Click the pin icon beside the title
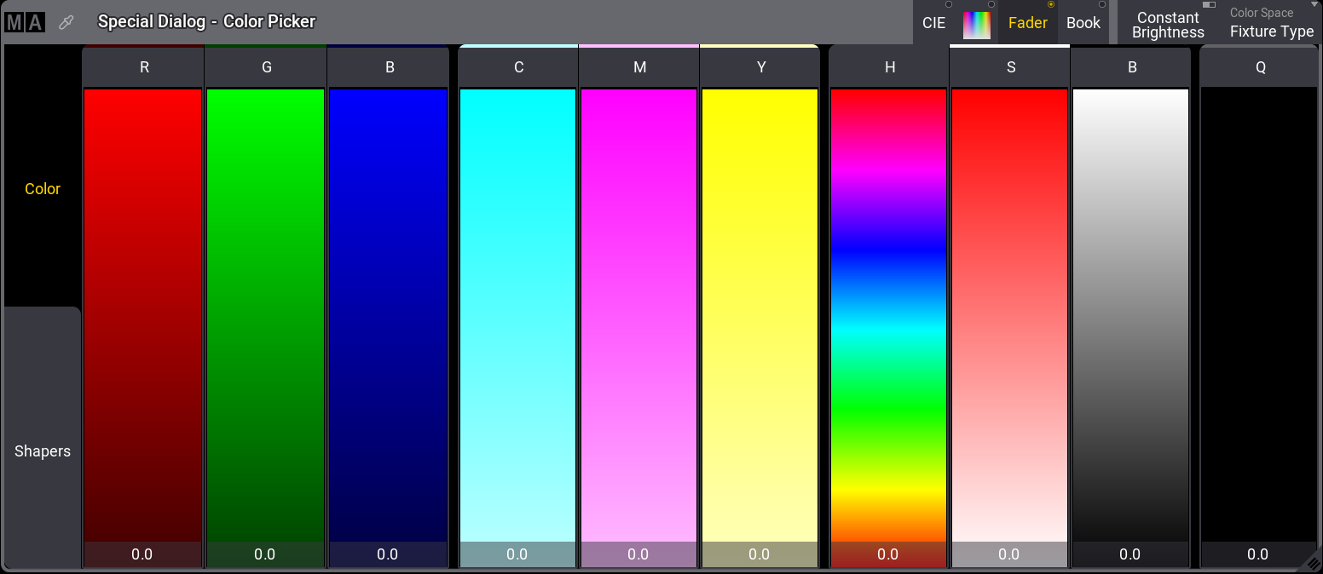 pyautogui.click(x=66, y=23)
